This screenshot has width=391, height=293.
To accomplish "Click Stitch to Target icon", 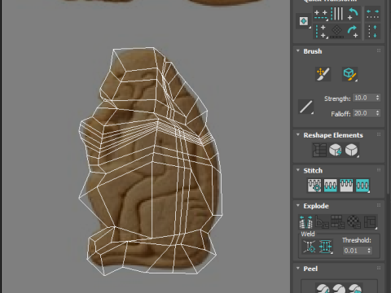I will (x=331, y=186).
